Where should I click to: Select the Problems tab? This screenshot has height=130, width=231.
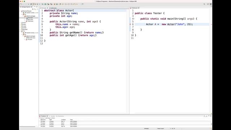click(x=43, y=116)
